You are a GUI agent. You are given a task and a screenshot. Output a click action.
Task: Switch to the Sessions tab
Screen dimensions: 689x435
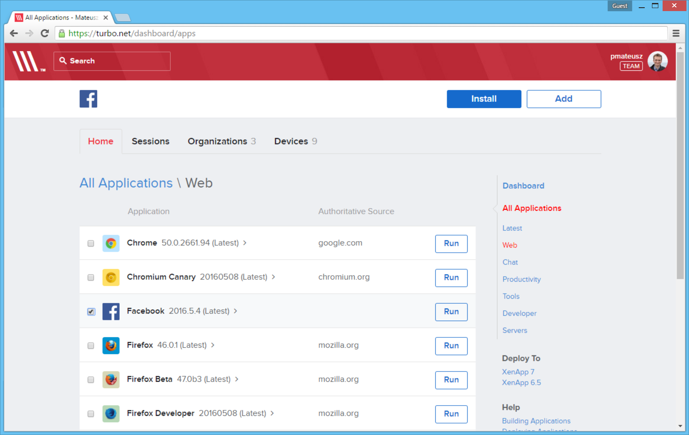tap(150, 141)
